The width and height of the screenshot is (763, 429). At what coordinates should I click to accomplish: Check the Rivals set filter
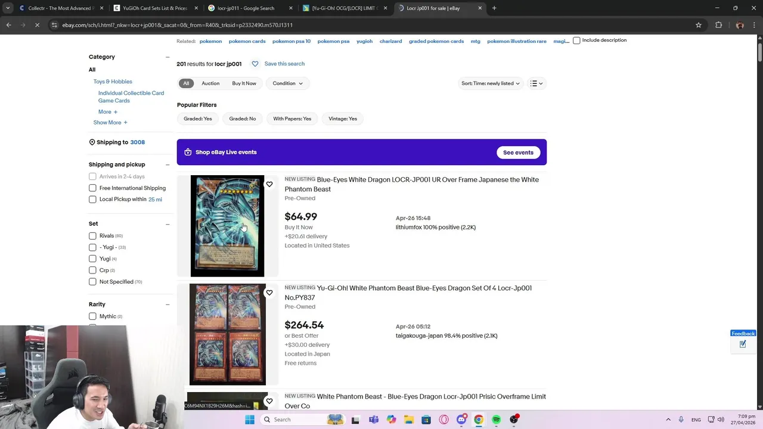pos(92,235)
